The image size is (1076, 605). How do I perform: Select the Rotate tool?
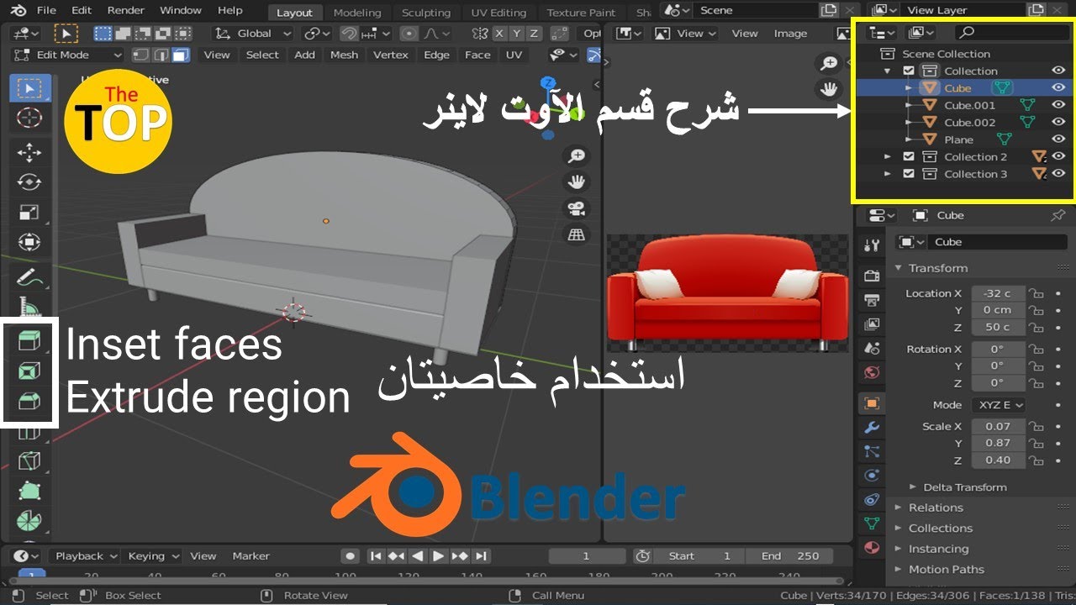[29, 182]
